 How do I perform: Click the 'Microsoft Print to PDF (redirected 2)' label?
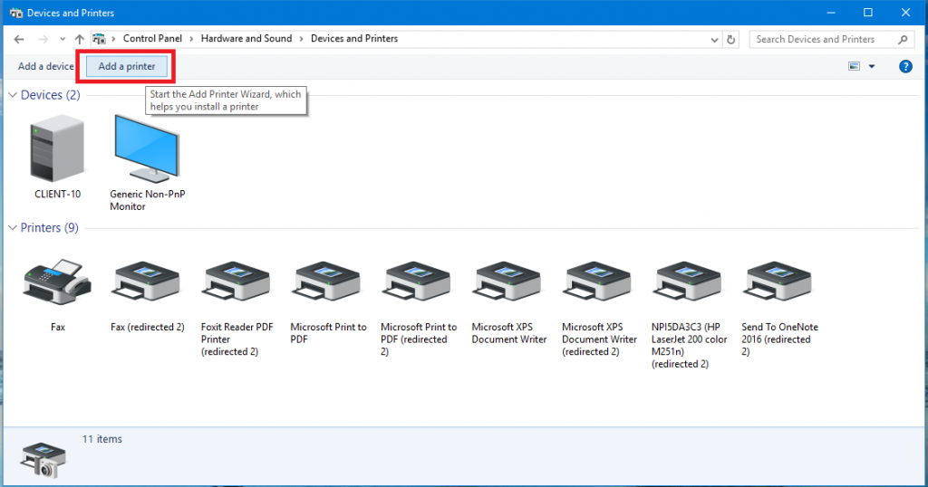(x=419, y=339)
